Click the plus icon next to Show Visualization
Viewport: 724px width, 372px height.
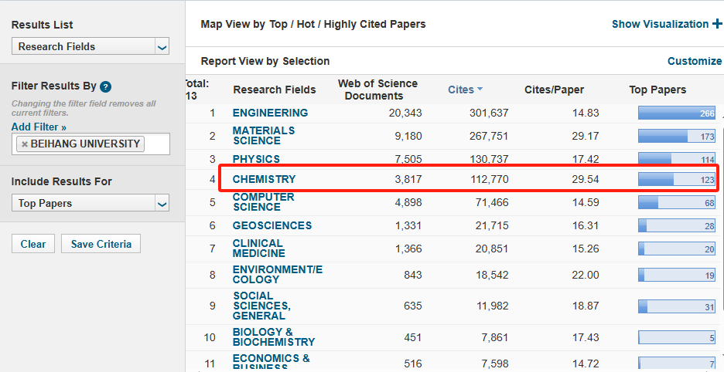click(717, 24)
